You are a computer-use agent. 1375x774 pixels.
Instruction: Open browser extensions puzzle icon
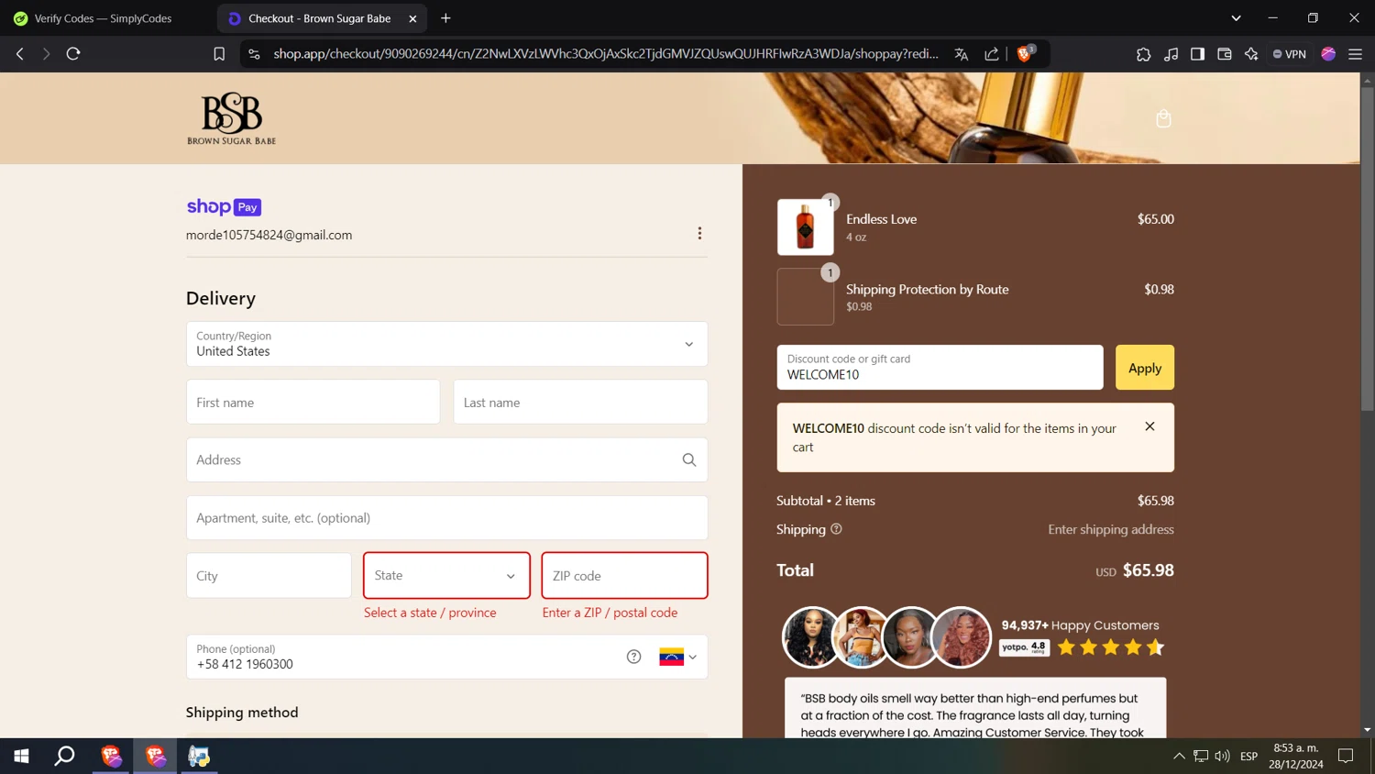coord(1143,54)
